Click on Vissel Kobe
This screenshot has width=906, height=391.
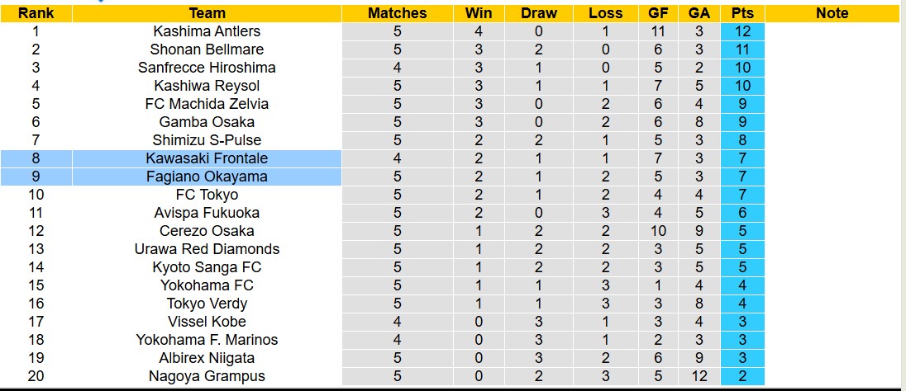(207, 322)
